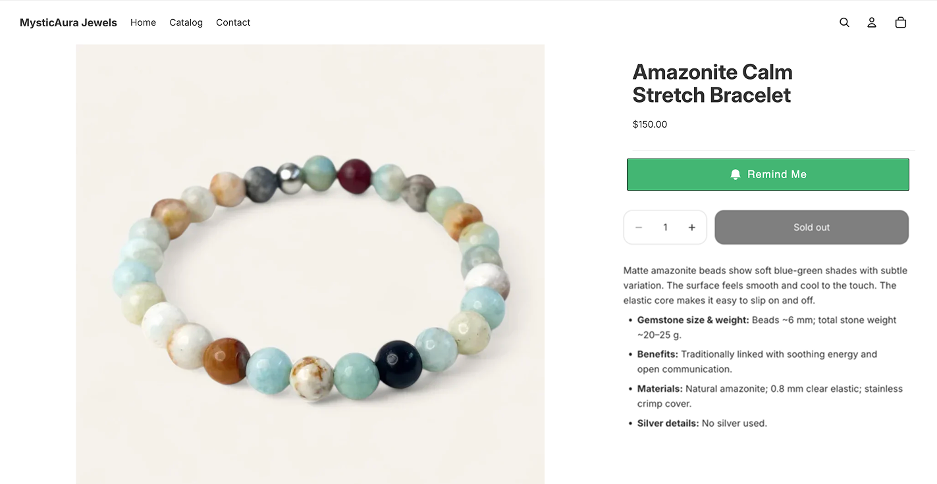The image size is (937, 484).
Task: Open the shopping cart bag icon
Action: click(901, 22)
